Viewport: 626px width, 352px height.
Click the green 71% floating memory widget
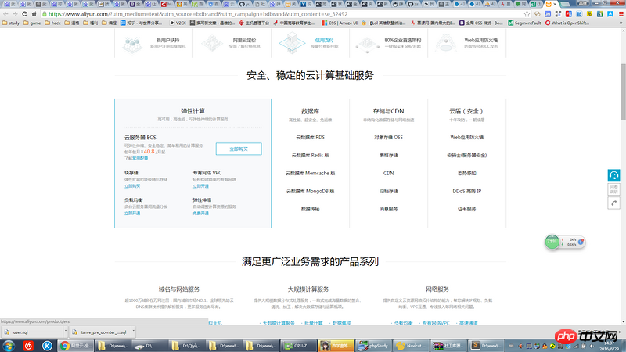552,242
